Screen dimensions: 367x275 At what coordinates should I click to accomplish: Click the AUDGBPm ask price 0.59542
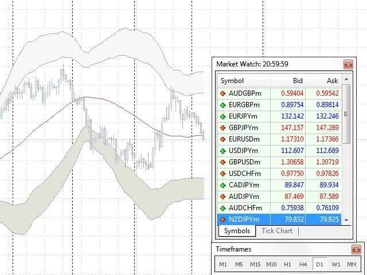click(x=327, y=93)
